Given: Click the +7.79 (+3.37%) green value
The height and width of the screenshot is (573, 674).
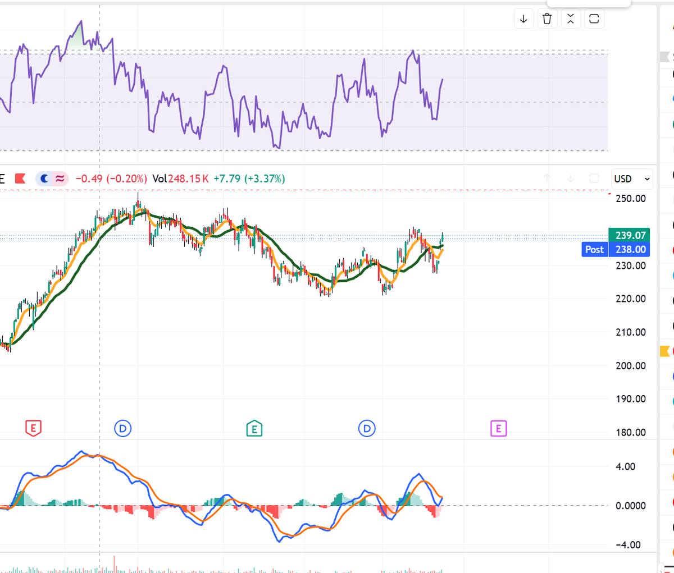Looking at the screenshot, I should click(249, 178).
